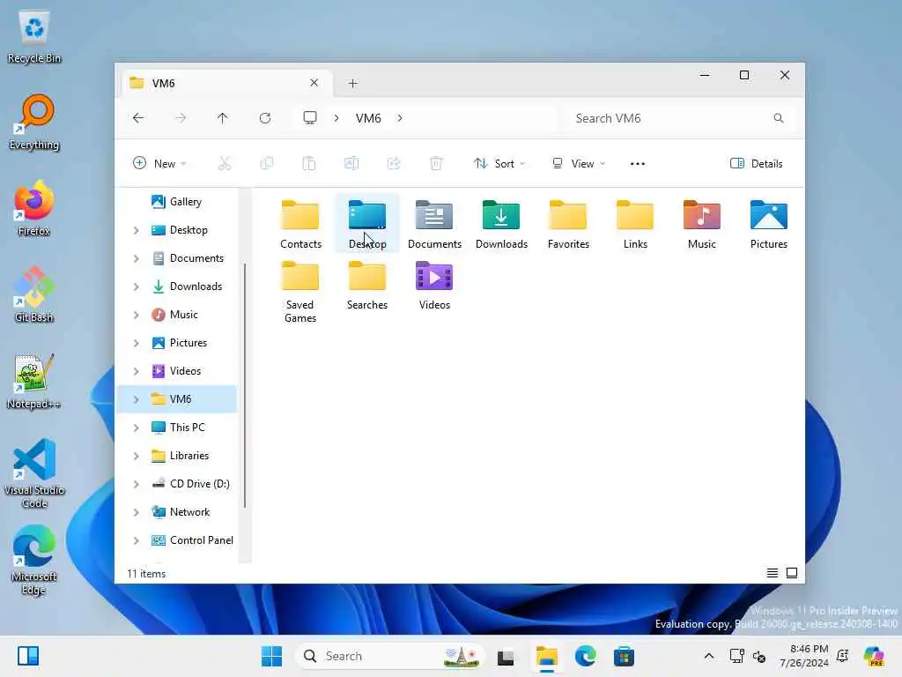Viewport: 902px width, 677px height.
Task: Expand Network tree node
Action: [x=136, y=512]
